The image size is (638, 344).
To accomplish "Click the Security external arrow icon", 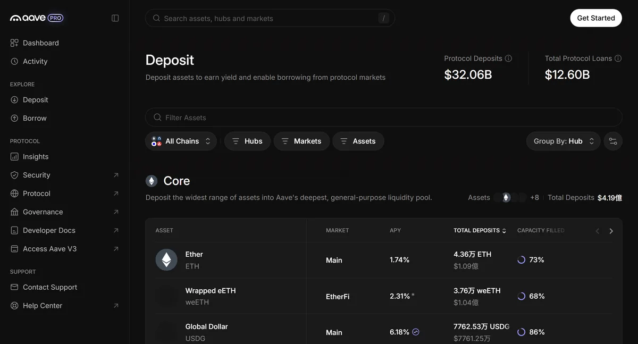I will coord(116,175).
